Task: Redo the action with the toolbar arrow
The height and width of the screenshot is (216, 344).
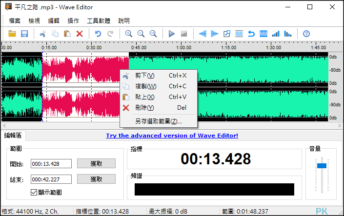Action: click(x=110, y=34)
